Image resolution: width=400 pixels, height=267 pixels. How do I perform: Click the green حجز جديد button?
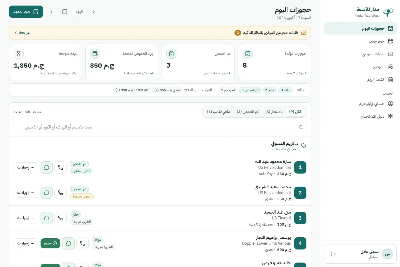tap(26, 12)
